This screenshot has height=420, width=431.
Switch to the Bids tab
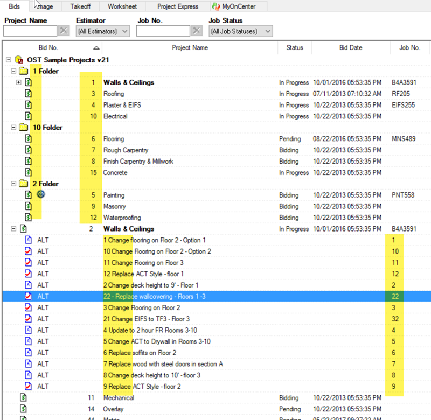[15, 6]
